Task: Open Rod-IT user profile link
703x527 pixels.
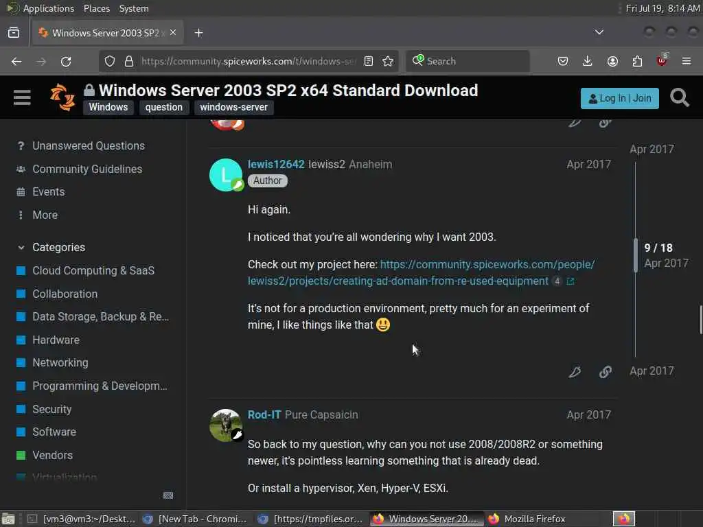Action: (264, 414)
